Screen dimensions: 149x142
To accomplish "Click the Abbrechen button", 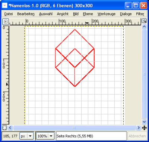I will click(x=137, y=136).
